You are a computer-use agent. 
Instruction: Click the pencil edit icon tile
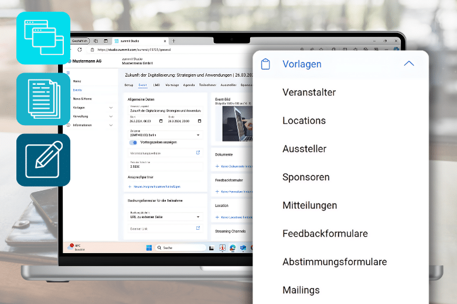(x=43, y=160)
